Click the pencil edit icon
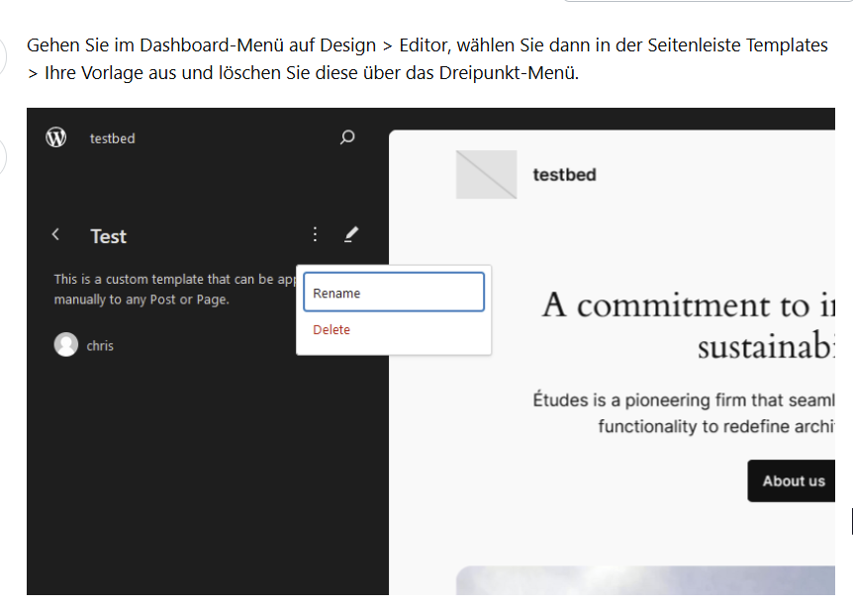The width and height of the screenshot is (853, 604). 351,235
